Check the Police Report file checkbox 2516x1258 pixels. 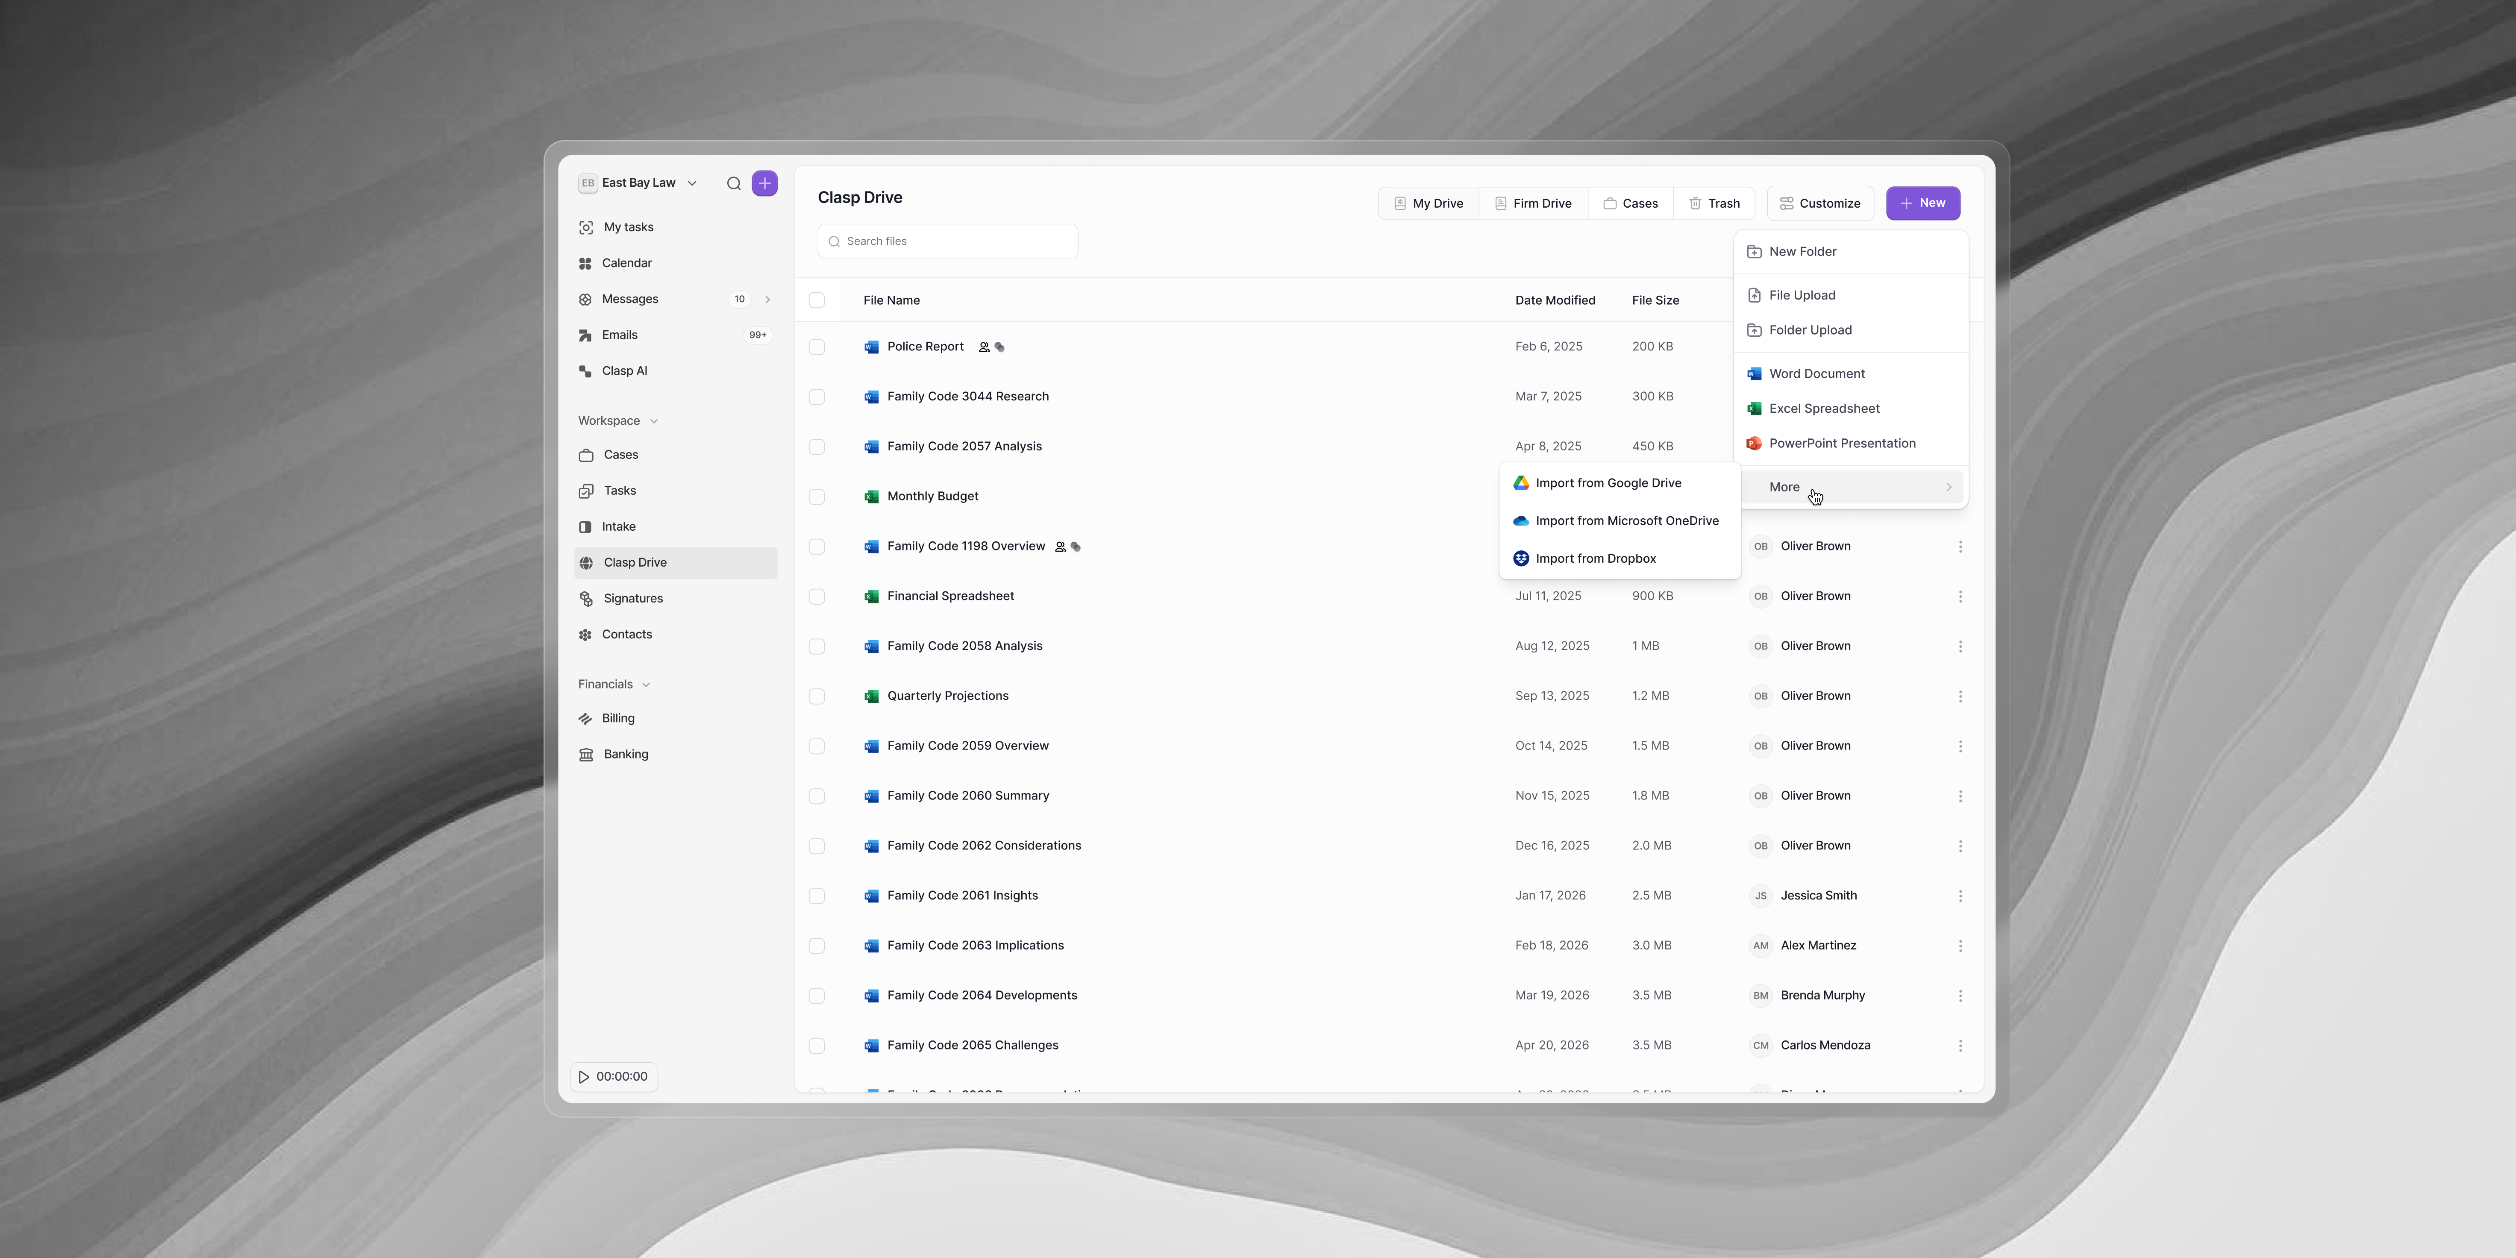(x=817, y=347)
